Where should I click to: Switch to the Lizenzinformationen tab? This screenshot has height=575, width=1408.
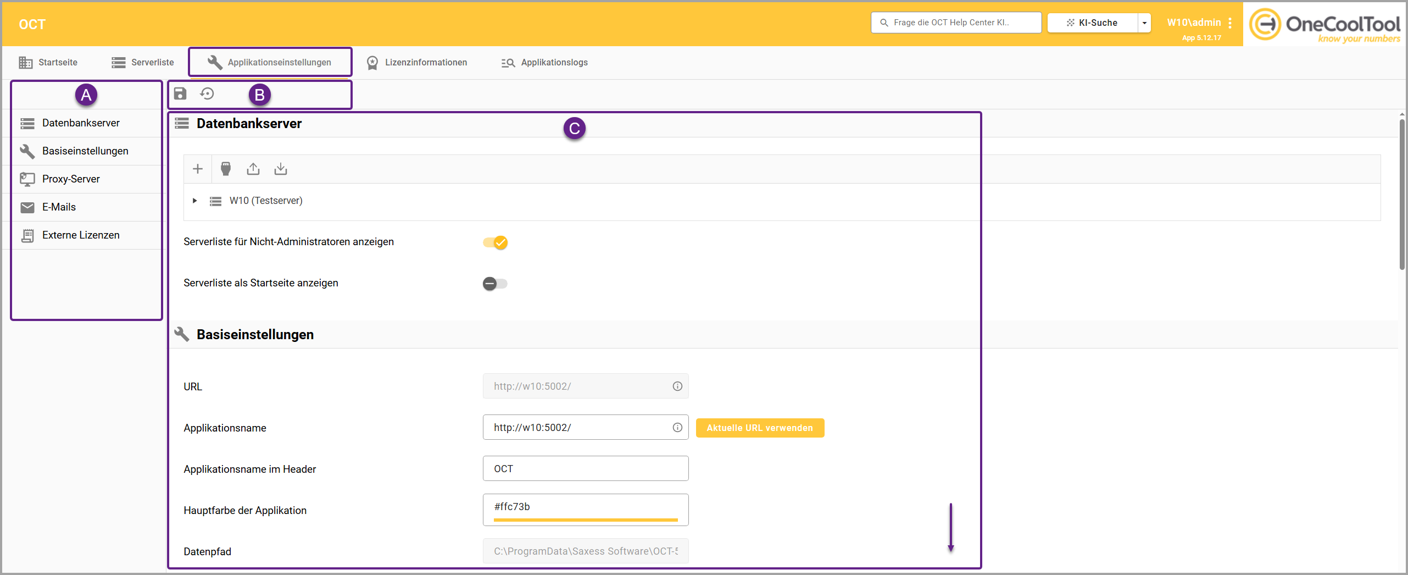tap(417, 63)
